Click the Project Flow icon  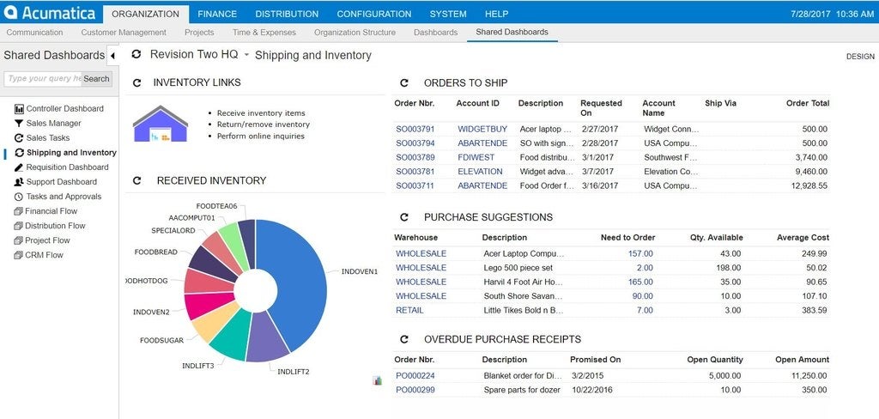coord(19,240)
